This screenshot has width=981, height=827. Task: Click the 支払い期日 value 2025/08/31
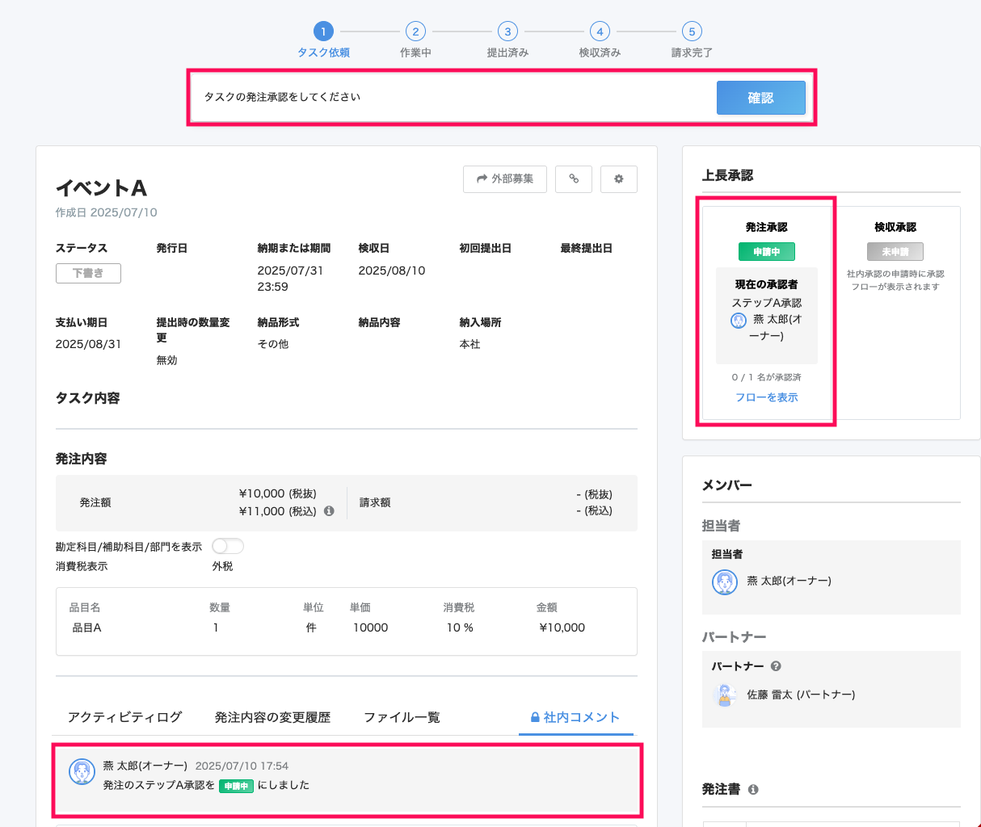tap(89, 344)
